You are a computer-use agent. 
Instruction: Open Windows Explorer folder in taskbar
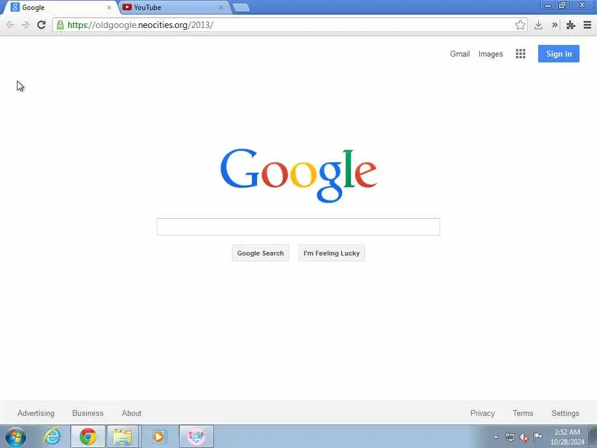click(x=122, y=436)
